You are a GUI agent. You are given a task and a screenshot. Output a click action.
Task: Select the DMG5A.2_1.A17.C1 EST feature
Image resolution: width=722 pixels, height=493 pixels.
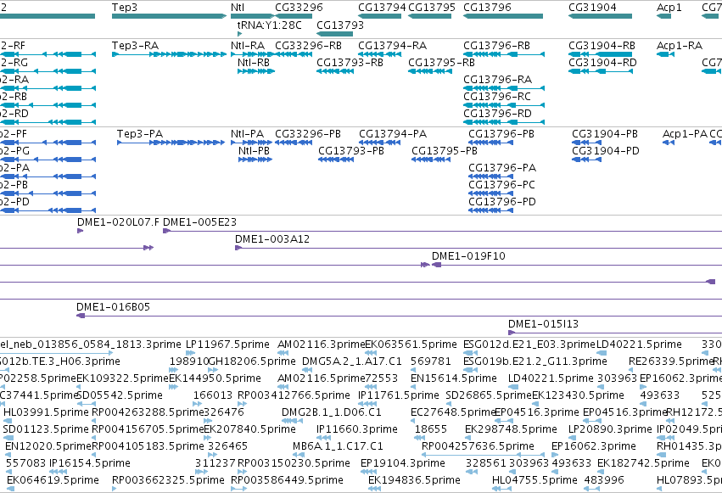(x=307, y=370)
